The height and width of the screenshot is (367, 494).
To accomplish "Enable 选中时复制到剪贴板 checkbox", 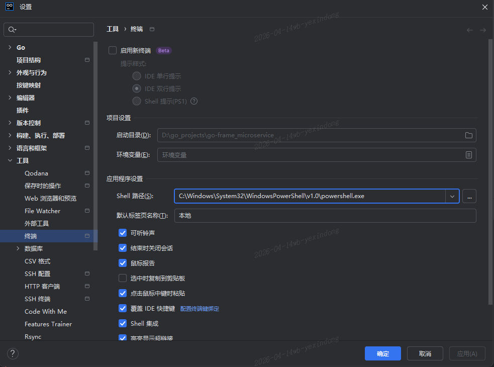I will [x=123, y=278].
